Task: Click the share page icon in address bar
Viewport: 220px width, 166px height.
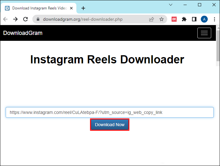Action: pyautogui.click(x=151, y=19)
